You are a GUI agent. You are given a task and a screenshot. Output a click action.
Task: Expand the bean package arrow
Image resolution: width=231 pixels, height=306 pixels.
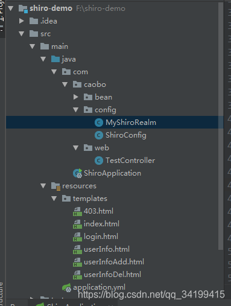[x=76, y=97]
